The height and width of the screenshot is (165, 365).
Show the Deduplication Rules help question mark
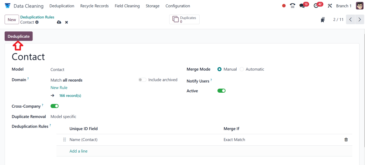click(50, 125)
